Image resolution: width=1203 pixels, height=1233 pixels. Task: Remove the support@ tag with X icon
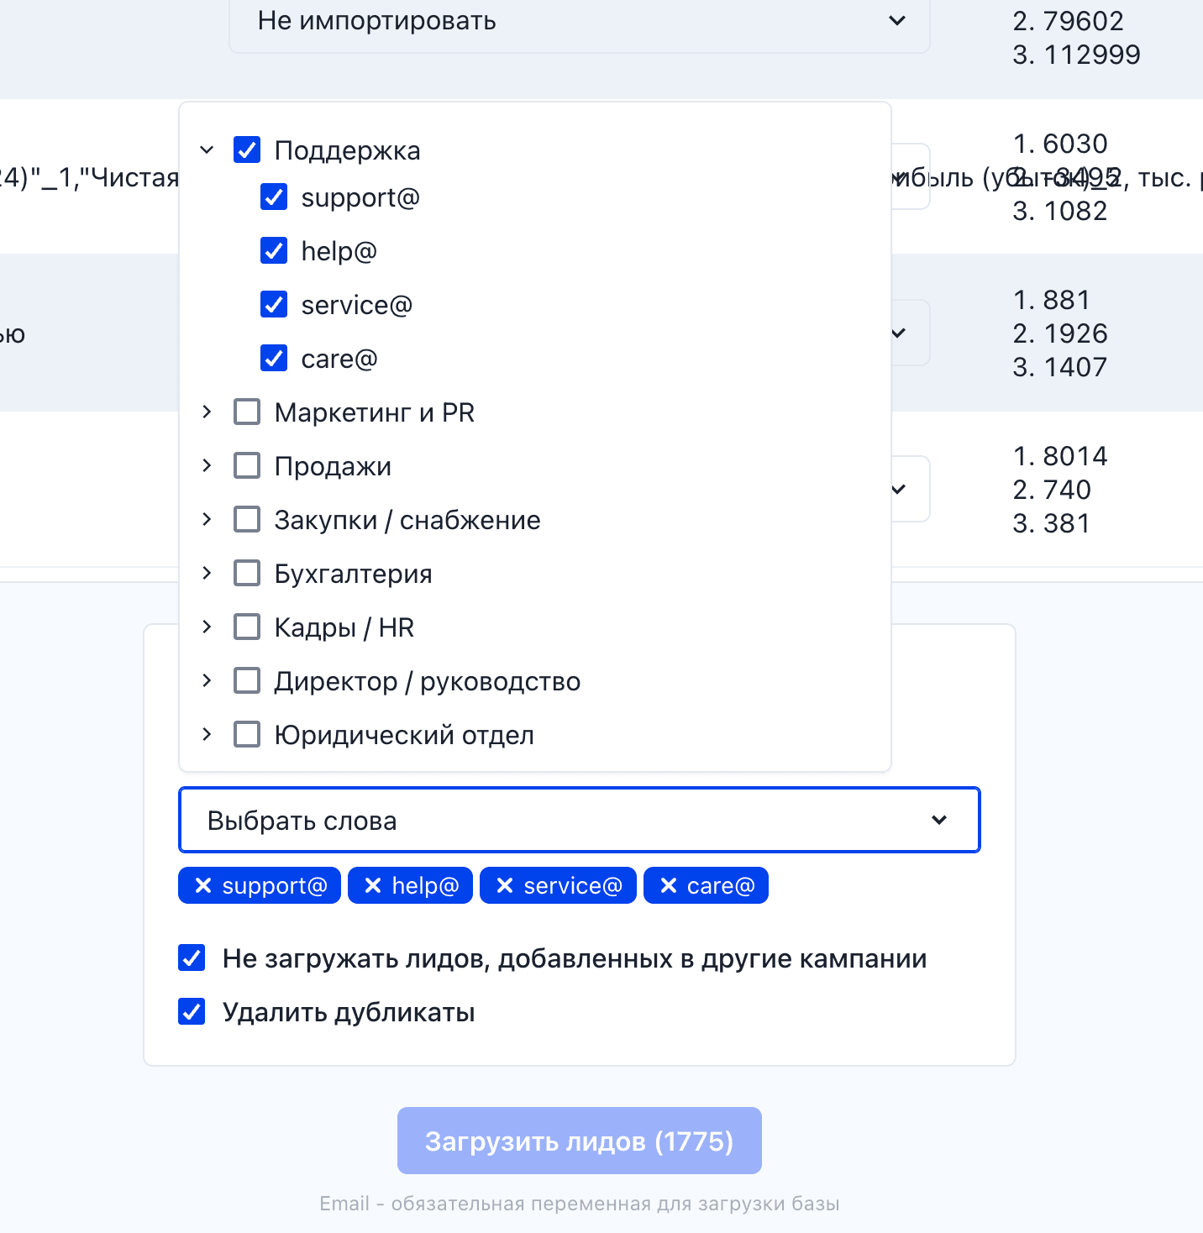(x=203, y=886)
